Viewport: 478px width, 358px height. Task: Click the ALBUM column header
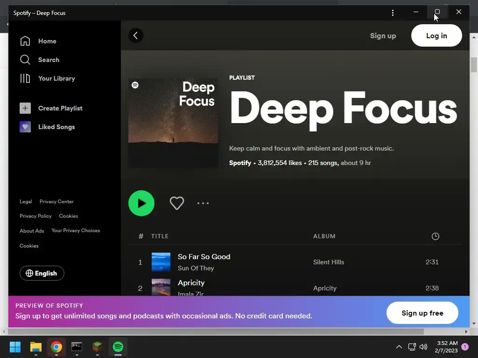[x=324, y=236]
